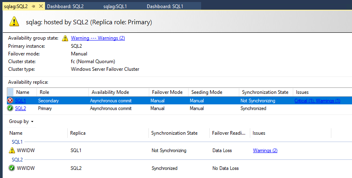Sort replicas by Synchronization State column header

point(264,92)
